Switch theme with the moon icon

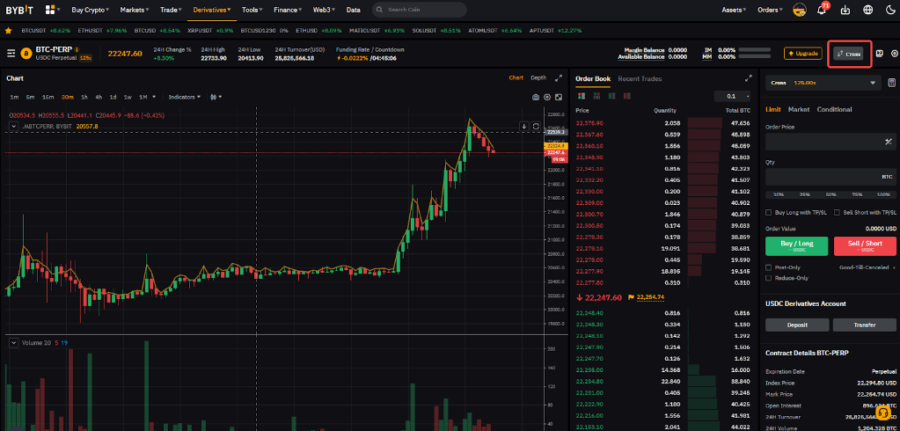point(889,11)
